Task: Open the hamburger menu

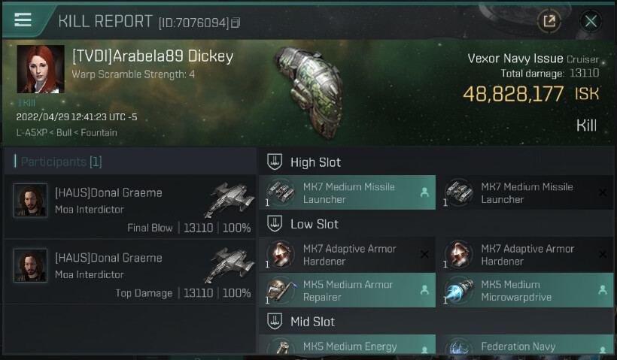Action: [x=23, y=20]
